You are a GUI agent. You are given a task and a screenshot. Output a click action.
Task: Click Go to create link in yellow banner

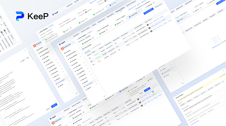tap(223, 76)
